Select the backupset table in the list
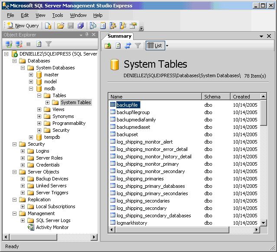This screenshot has width=277, height=252. (127, 134)
